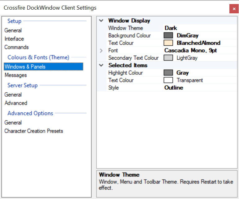
Task: Open the Interface settings page
Action: 14,39
